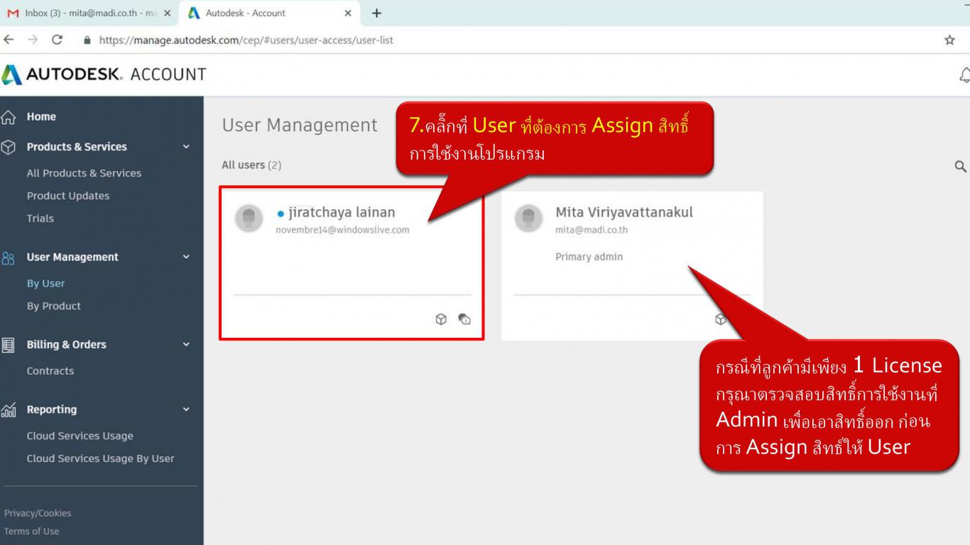Viewport: 970px width, 545px height.
Task: Select By Product in the sidebar
Action: point(53,306)
